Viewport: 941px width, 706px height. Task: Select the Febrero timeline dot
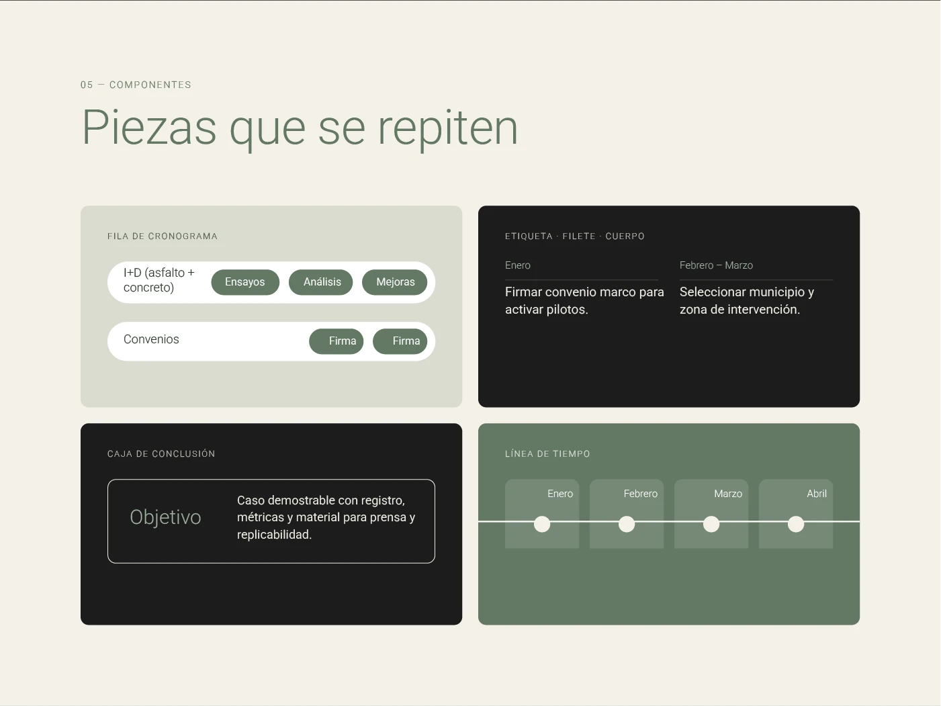click(x=627, y=524)
